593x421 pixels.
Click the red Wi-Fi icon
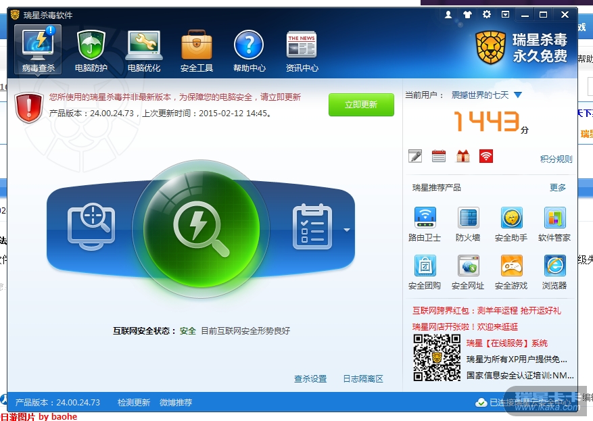486,155
